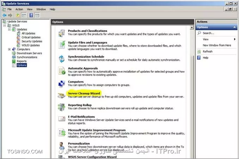Open the Products and Classifications link

(x=87, y=31)
